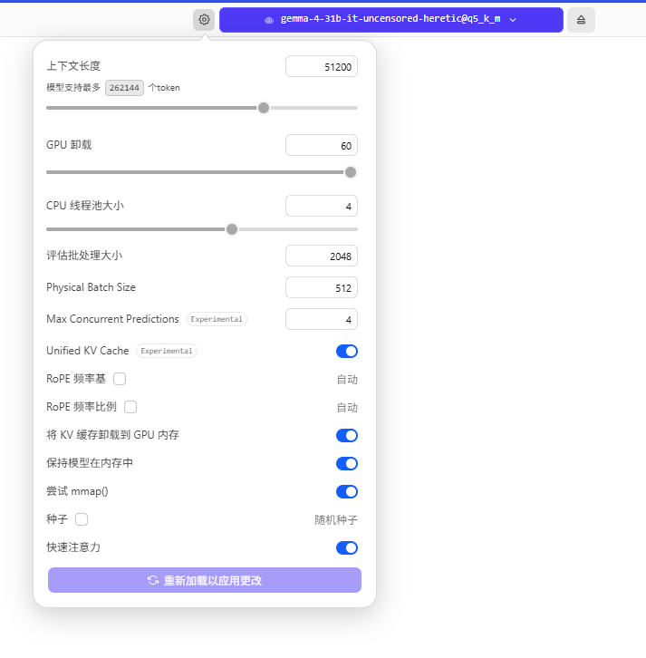
Task: Click the model dropdown chevron arrow
Action: point(513,20)
